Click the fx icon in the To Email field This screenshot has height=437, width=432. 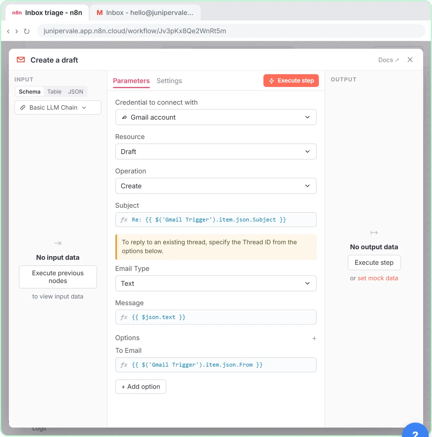pyautogui.click(x=124, y=365)
